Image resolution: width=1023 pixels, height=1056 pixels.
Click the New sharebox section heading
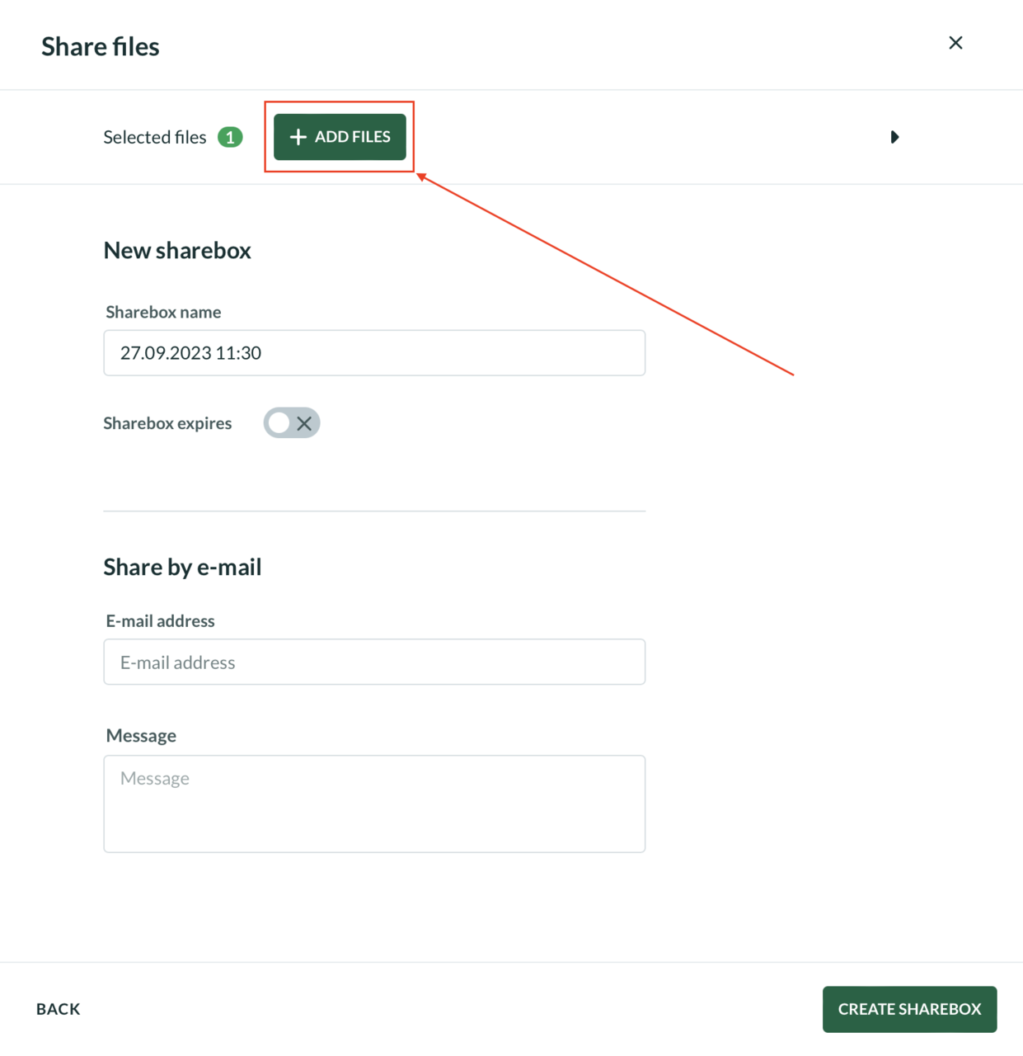click(177, 250)
